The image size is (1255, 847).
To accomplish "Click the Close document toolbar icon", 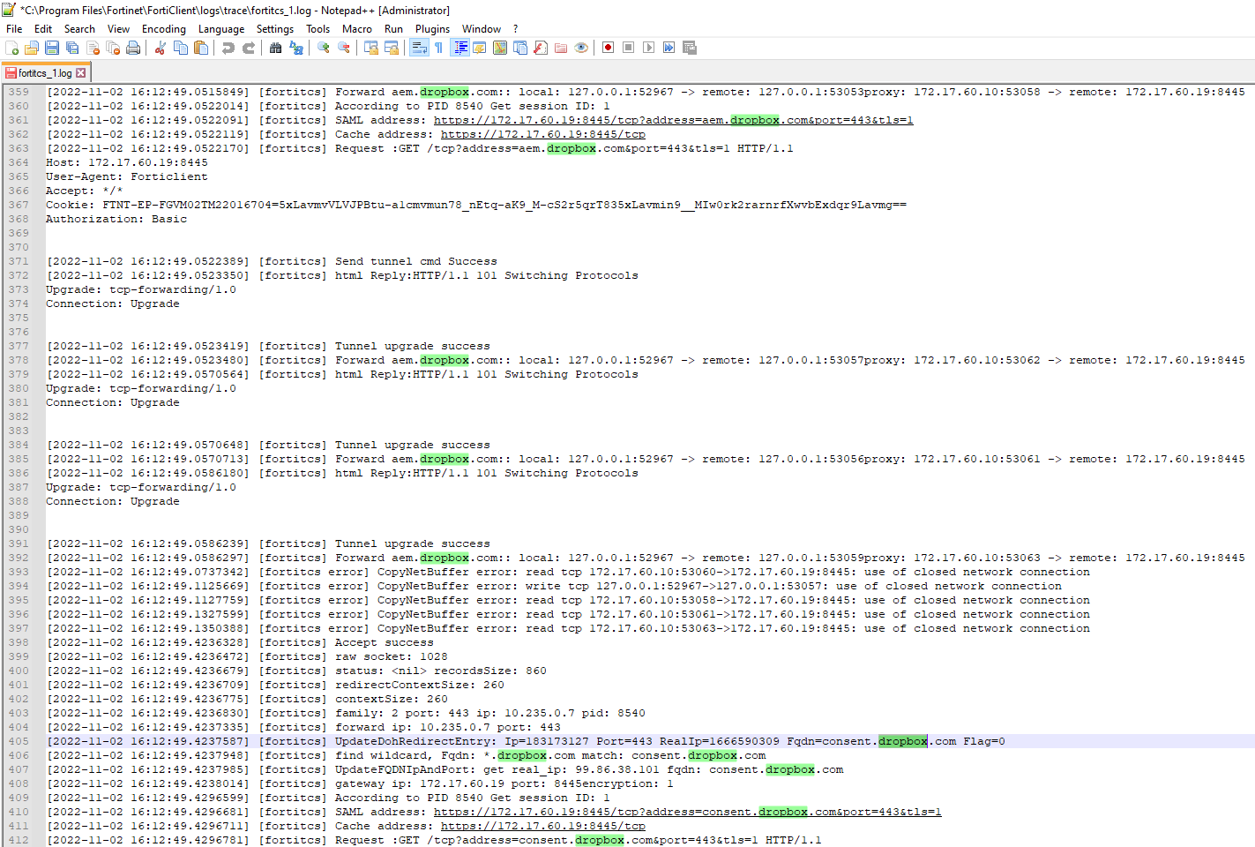I will click(93, 48).
